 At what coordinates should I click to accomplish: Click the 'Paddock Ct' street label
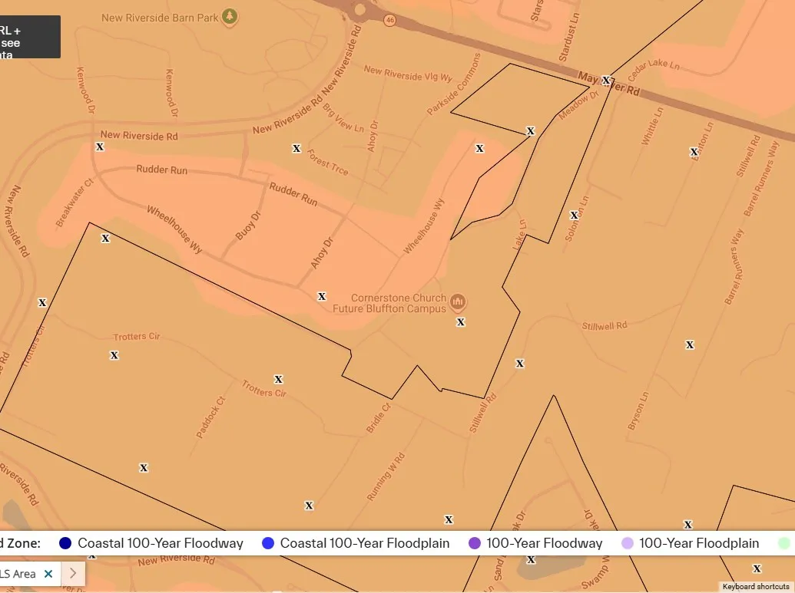tap(210, 417)
